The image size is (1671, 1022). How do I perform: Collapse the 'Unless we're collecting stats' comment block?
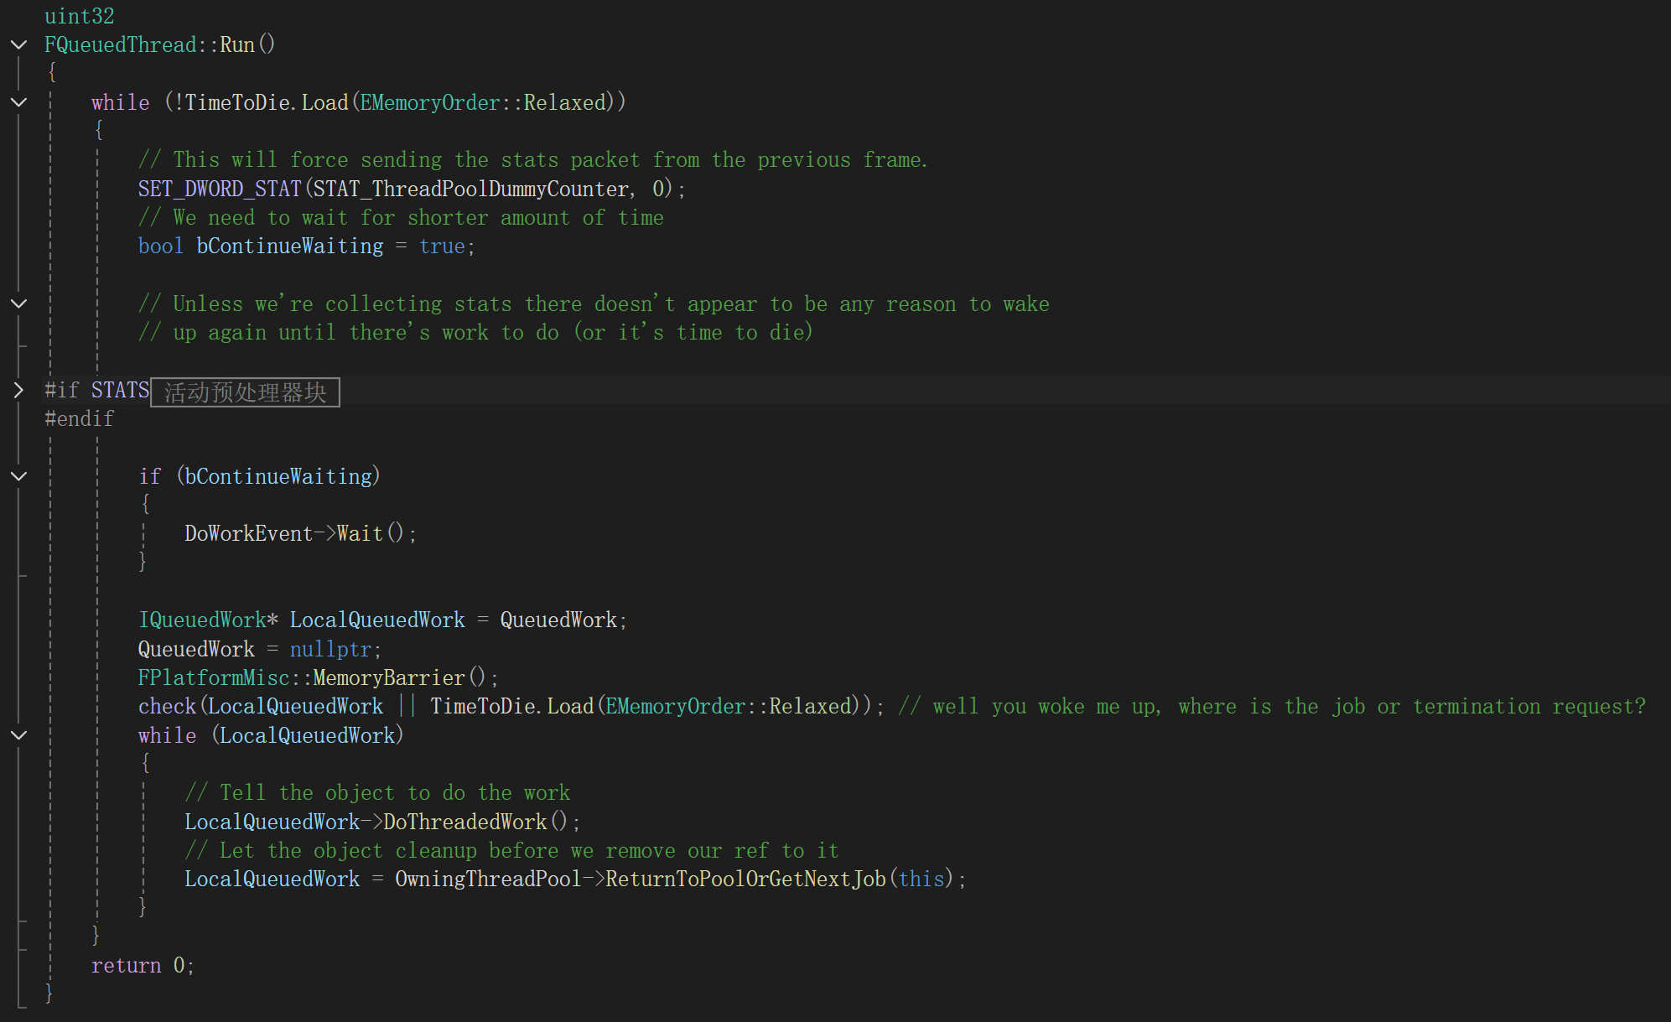coord(18,303)
